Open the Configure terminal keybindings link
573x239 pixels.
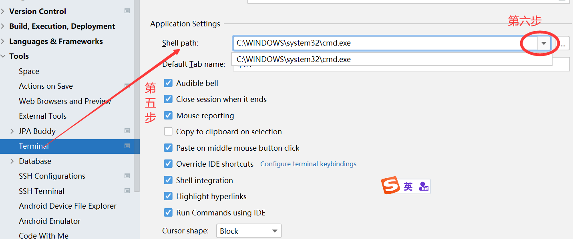pyautogui.click(x=308, y=164)
